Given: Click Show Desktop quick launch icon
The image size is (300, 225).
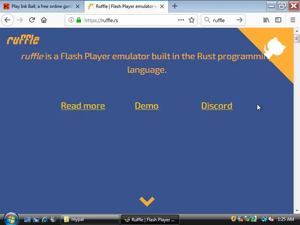Looking at the screenshot, I should click(27, 219).
